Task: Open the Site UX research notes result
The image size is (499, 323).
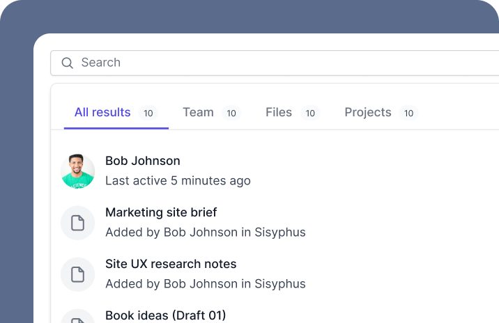Action: (x=171, y=264)
